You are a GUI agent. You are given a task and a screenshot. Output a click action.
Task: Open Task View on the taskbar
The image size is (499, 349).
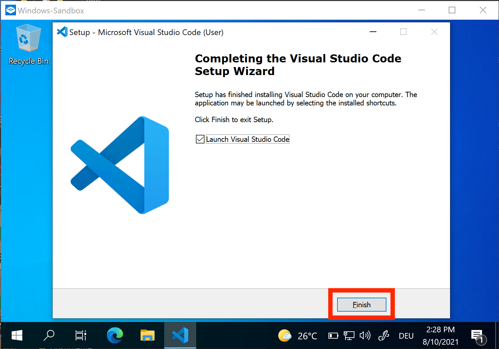[x=81, y=335]
